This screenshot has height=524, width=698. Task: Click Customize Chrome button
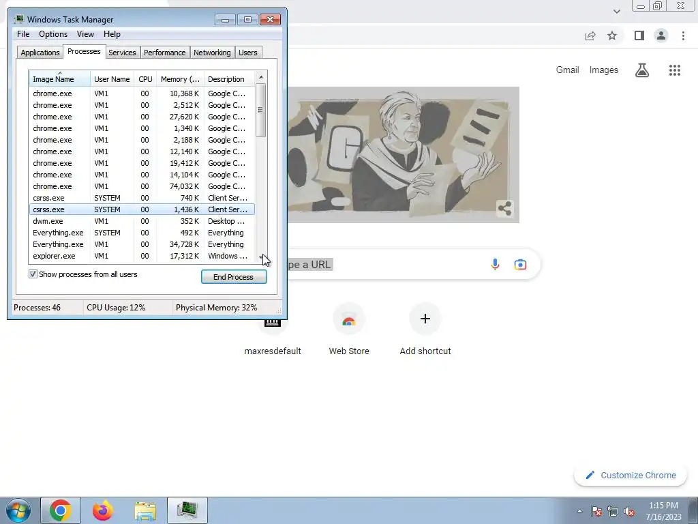(631, 475)
